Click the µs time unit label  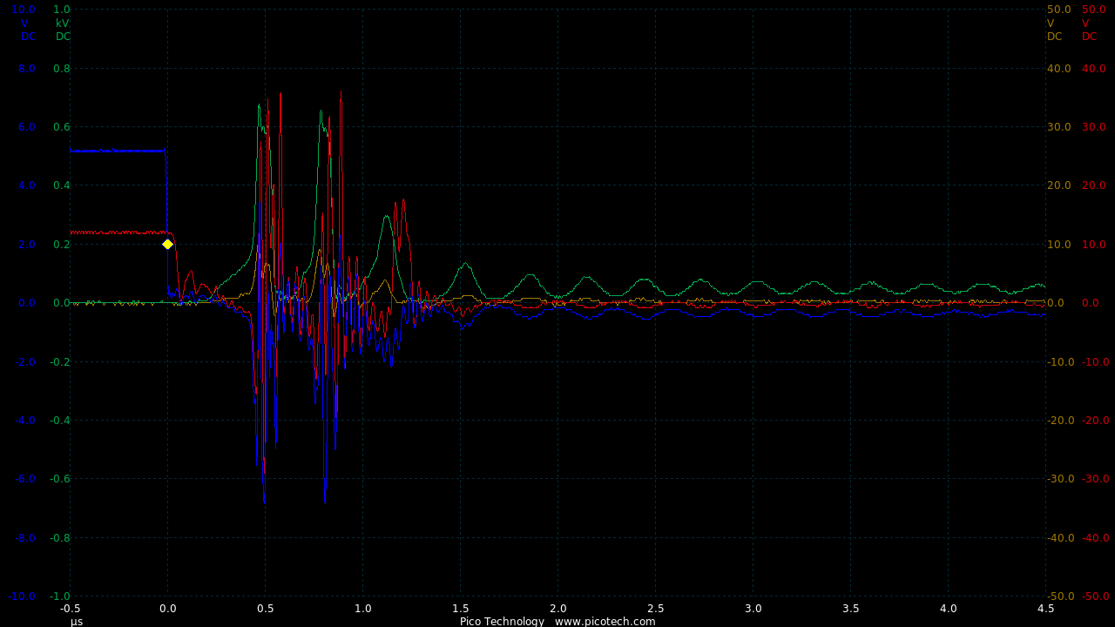(77, 622)
